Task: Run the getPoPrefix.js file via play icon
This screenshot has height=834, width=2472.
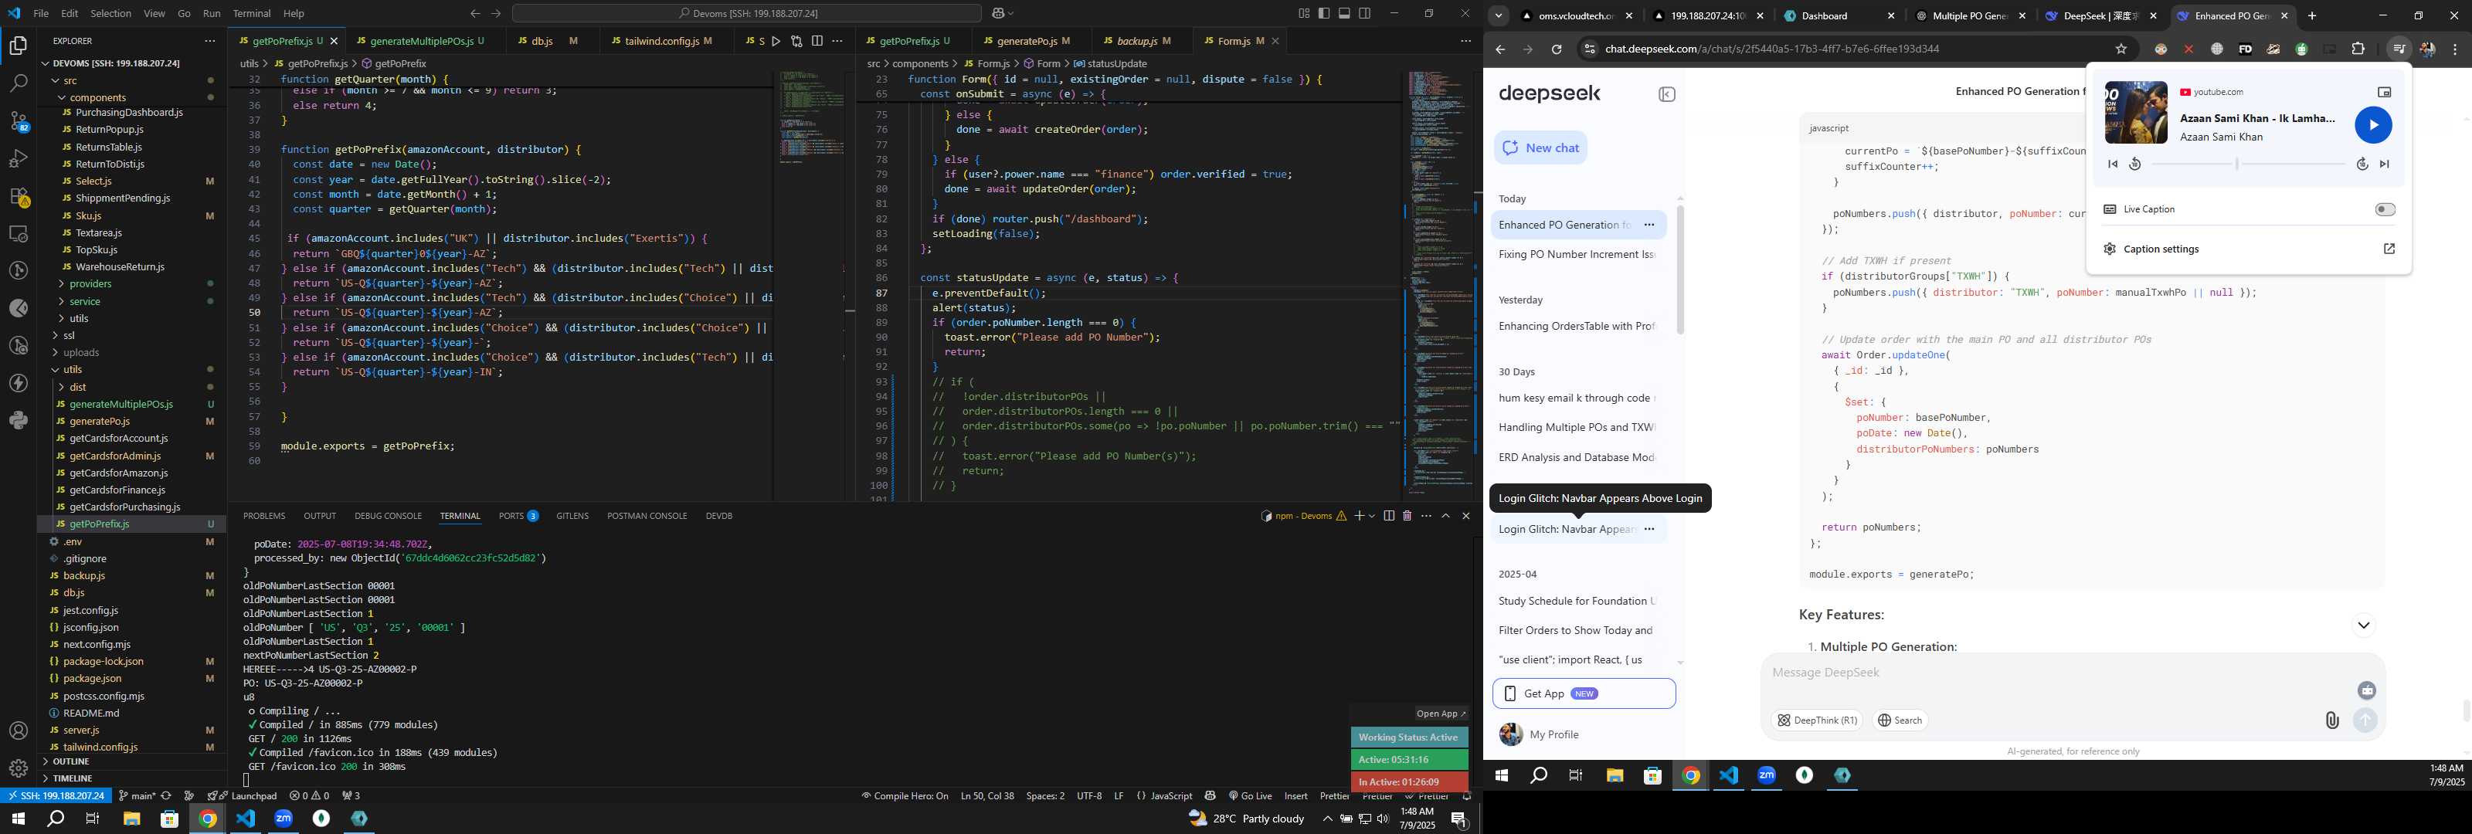Action: coord(776,41)
